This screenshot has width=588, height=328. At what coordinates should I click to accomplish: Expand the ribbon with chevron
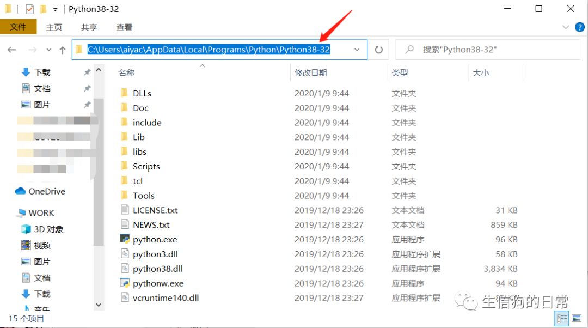click(566, 27)
